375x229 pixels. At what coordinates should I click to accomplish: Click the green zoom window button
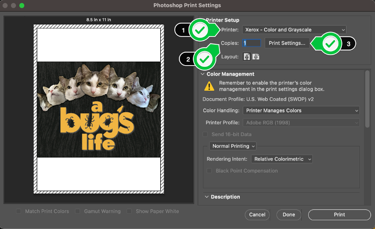[x=21, y=5]
